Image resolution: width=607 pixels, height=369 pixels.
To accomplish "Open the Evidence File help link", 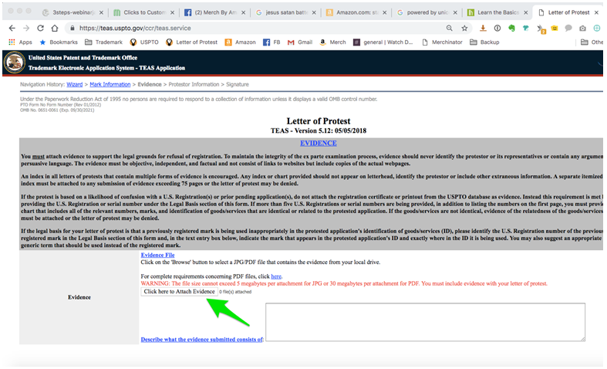I will [157, 255].
